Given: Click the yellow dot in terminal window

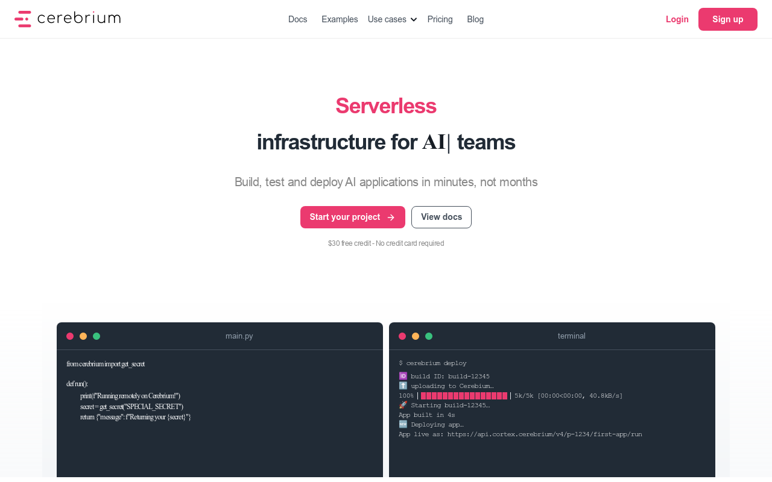Looking at the screenshot, I should tap(416, 336).
